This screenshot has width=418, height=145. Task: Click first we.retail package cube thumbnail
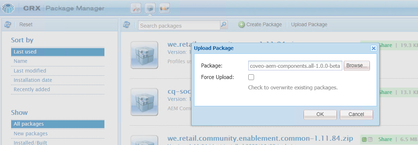click(x=144, y=55)
